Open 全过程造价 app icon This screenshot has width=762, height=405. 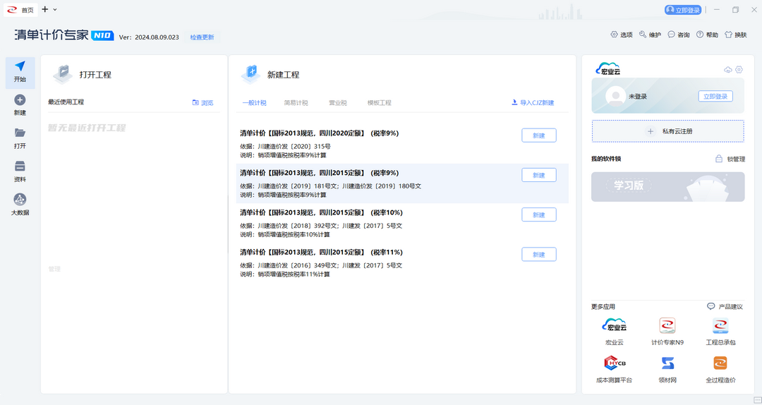click(720, 363)
